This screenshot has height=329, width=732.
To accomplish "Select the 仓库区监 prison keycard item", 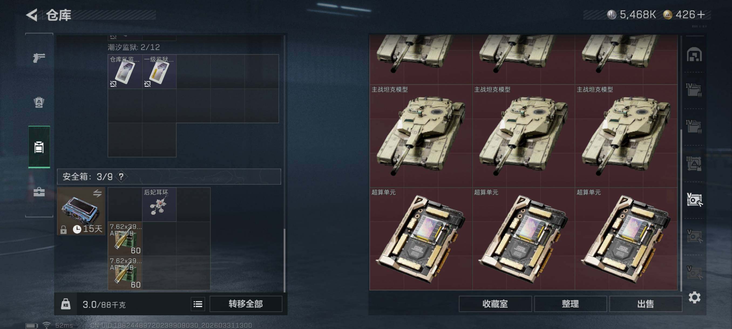I will point(125,71).
